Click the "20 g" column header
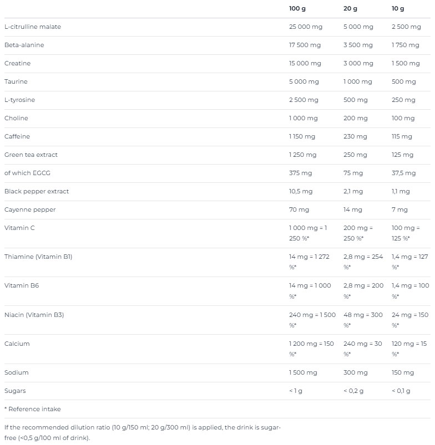The height and width of the screenshot is (445, 435). click(x=350, y=9)
